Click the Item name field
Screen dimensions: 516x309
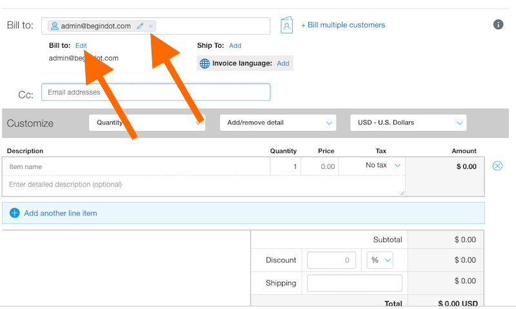pyautogui.click(x=136, y=166)
